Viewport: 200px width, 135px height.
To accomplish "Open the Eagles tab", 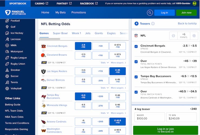I will [111, 33].
